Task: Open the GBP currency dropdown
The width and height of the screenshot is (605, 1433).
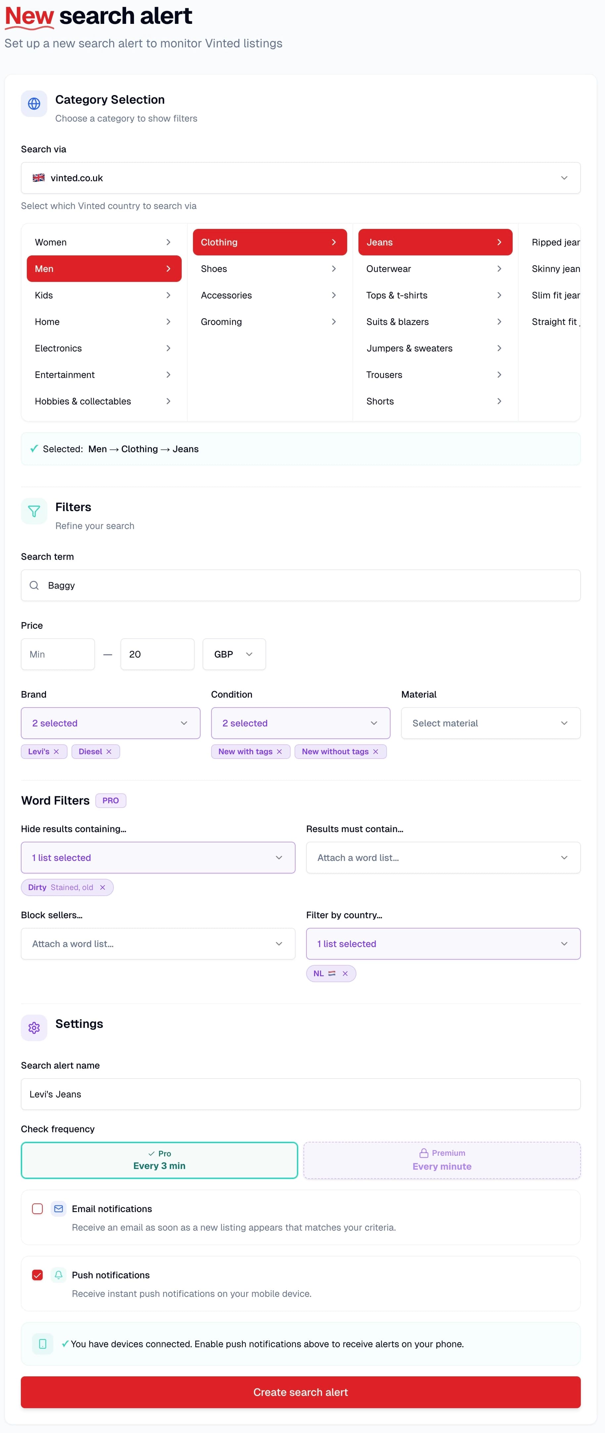Action: (233, 654)
